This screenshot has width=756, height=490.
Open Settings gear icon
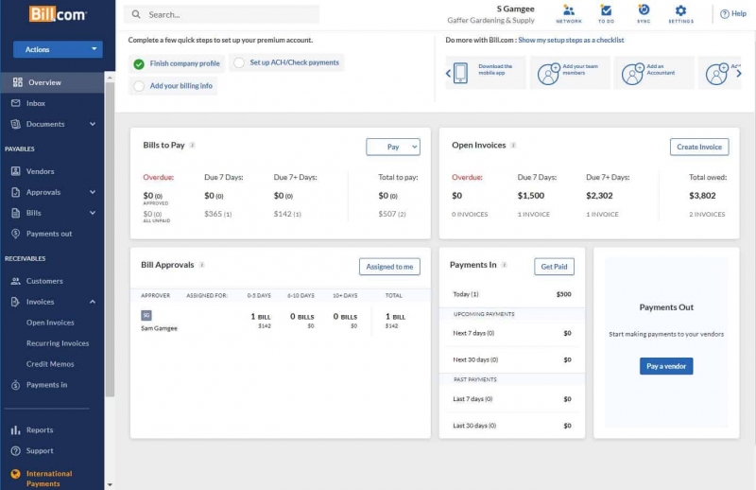pyautogui.click(x=680, y=10)
